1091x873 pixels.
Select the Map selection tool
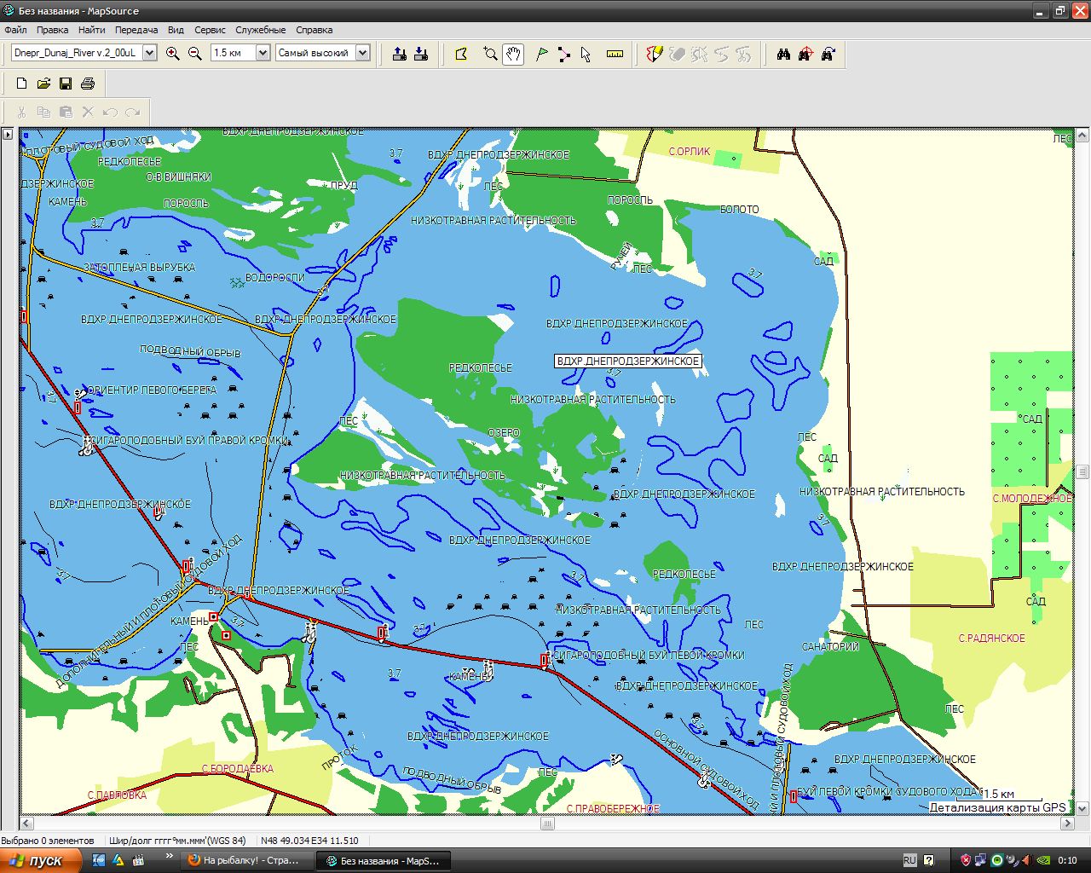coord(461,55)
